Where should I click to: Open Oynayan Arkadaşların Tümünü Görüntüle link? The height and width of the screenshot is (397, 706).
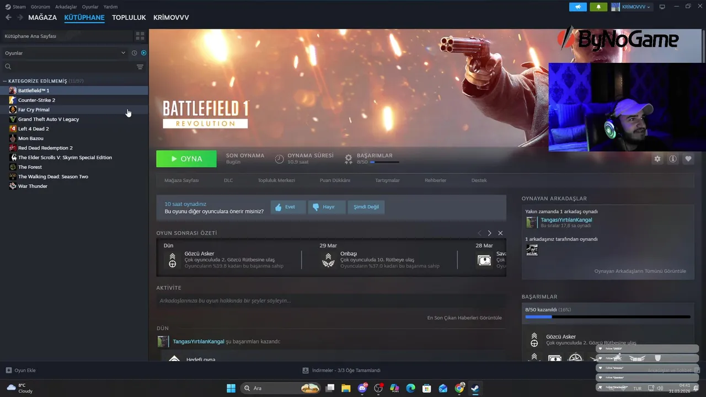point(640,271)
